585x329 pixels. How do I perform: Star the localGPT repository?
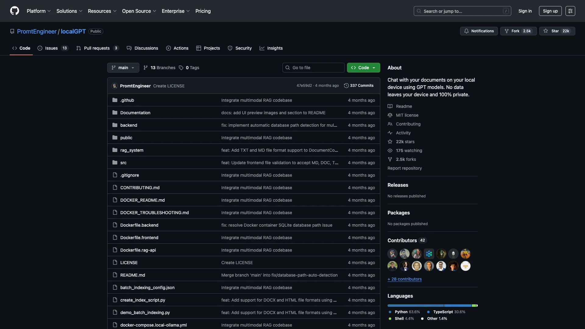557,31
